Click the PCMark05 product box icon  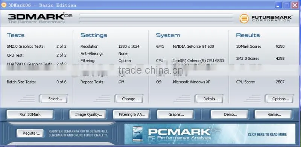[x=138, y=134]
